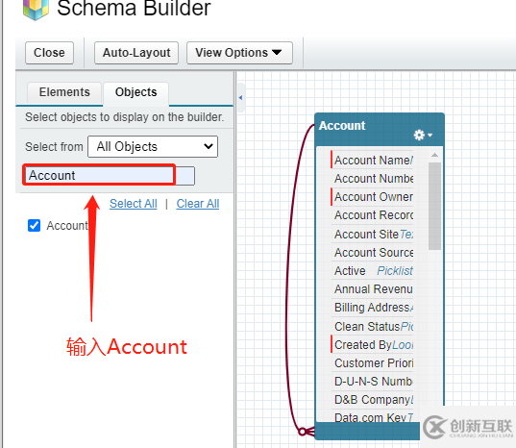Click the Account quick-find search field

click(109, 175)
